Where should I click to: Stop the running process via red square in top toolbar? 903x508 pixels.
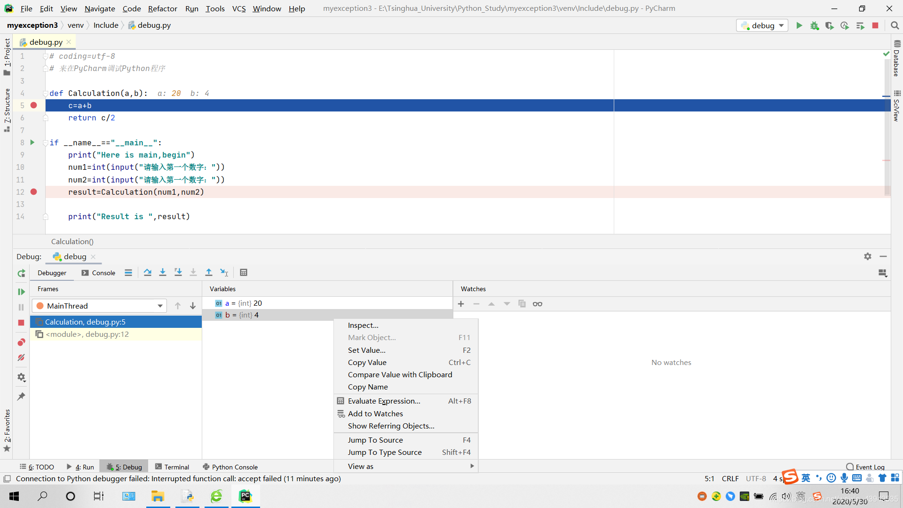point(875,25)
